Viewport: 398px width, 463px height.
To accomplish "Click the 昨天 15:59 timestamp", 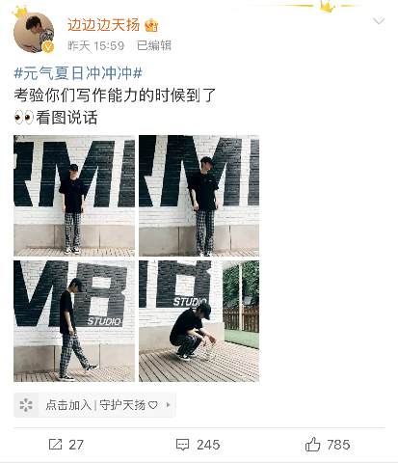I will (x=95, y=45).
